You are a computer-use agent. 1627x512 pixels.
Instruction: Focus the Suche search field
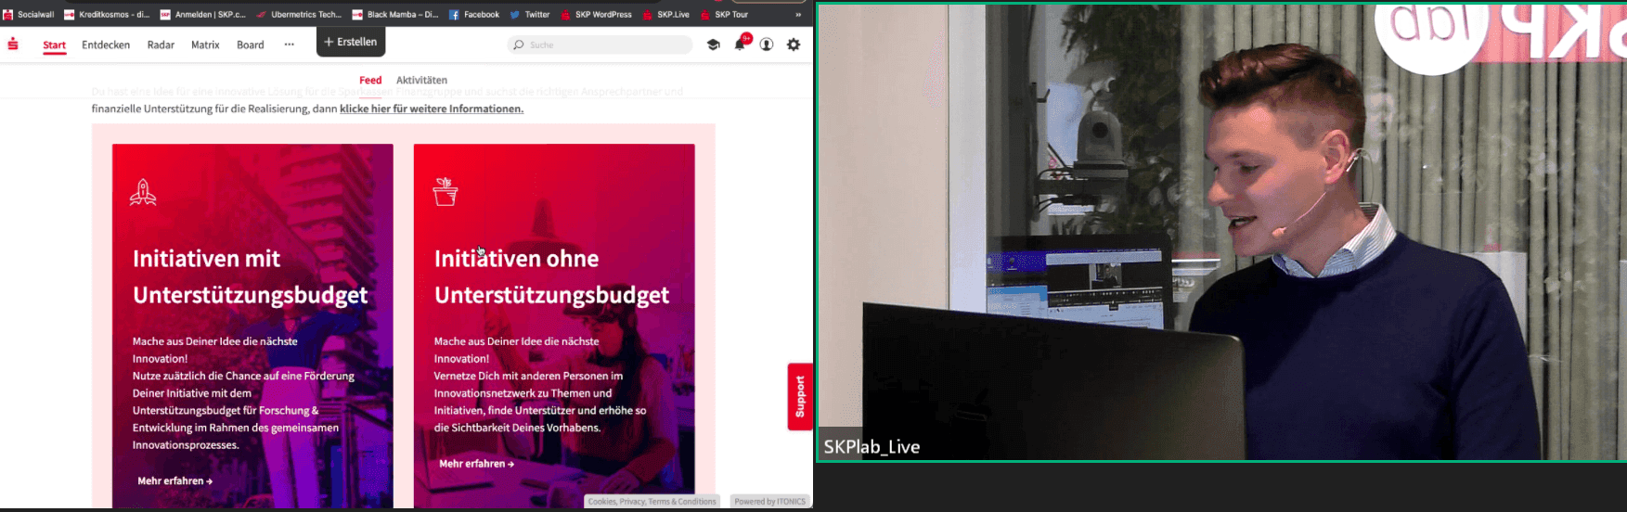[x=600, y=45]
